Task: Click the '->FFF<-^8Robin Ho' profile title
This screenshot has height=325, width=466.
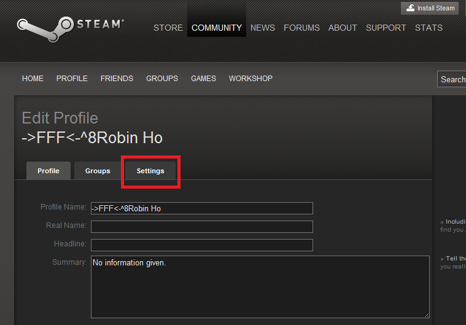Action: pyautogui.click(x=92, y=138)
